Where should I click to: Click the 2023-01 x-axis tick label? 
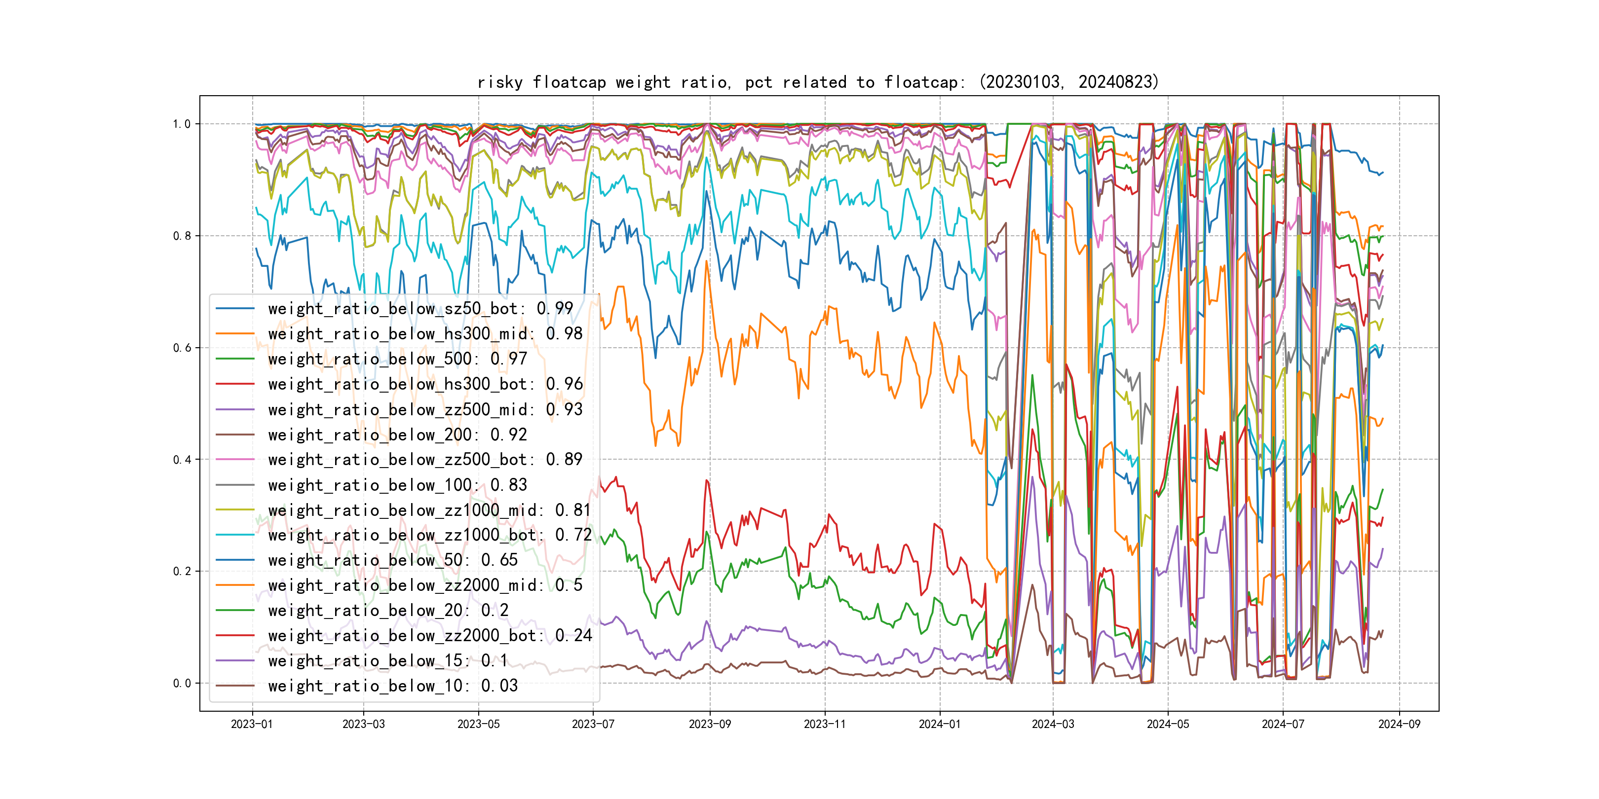coord(252,724)
